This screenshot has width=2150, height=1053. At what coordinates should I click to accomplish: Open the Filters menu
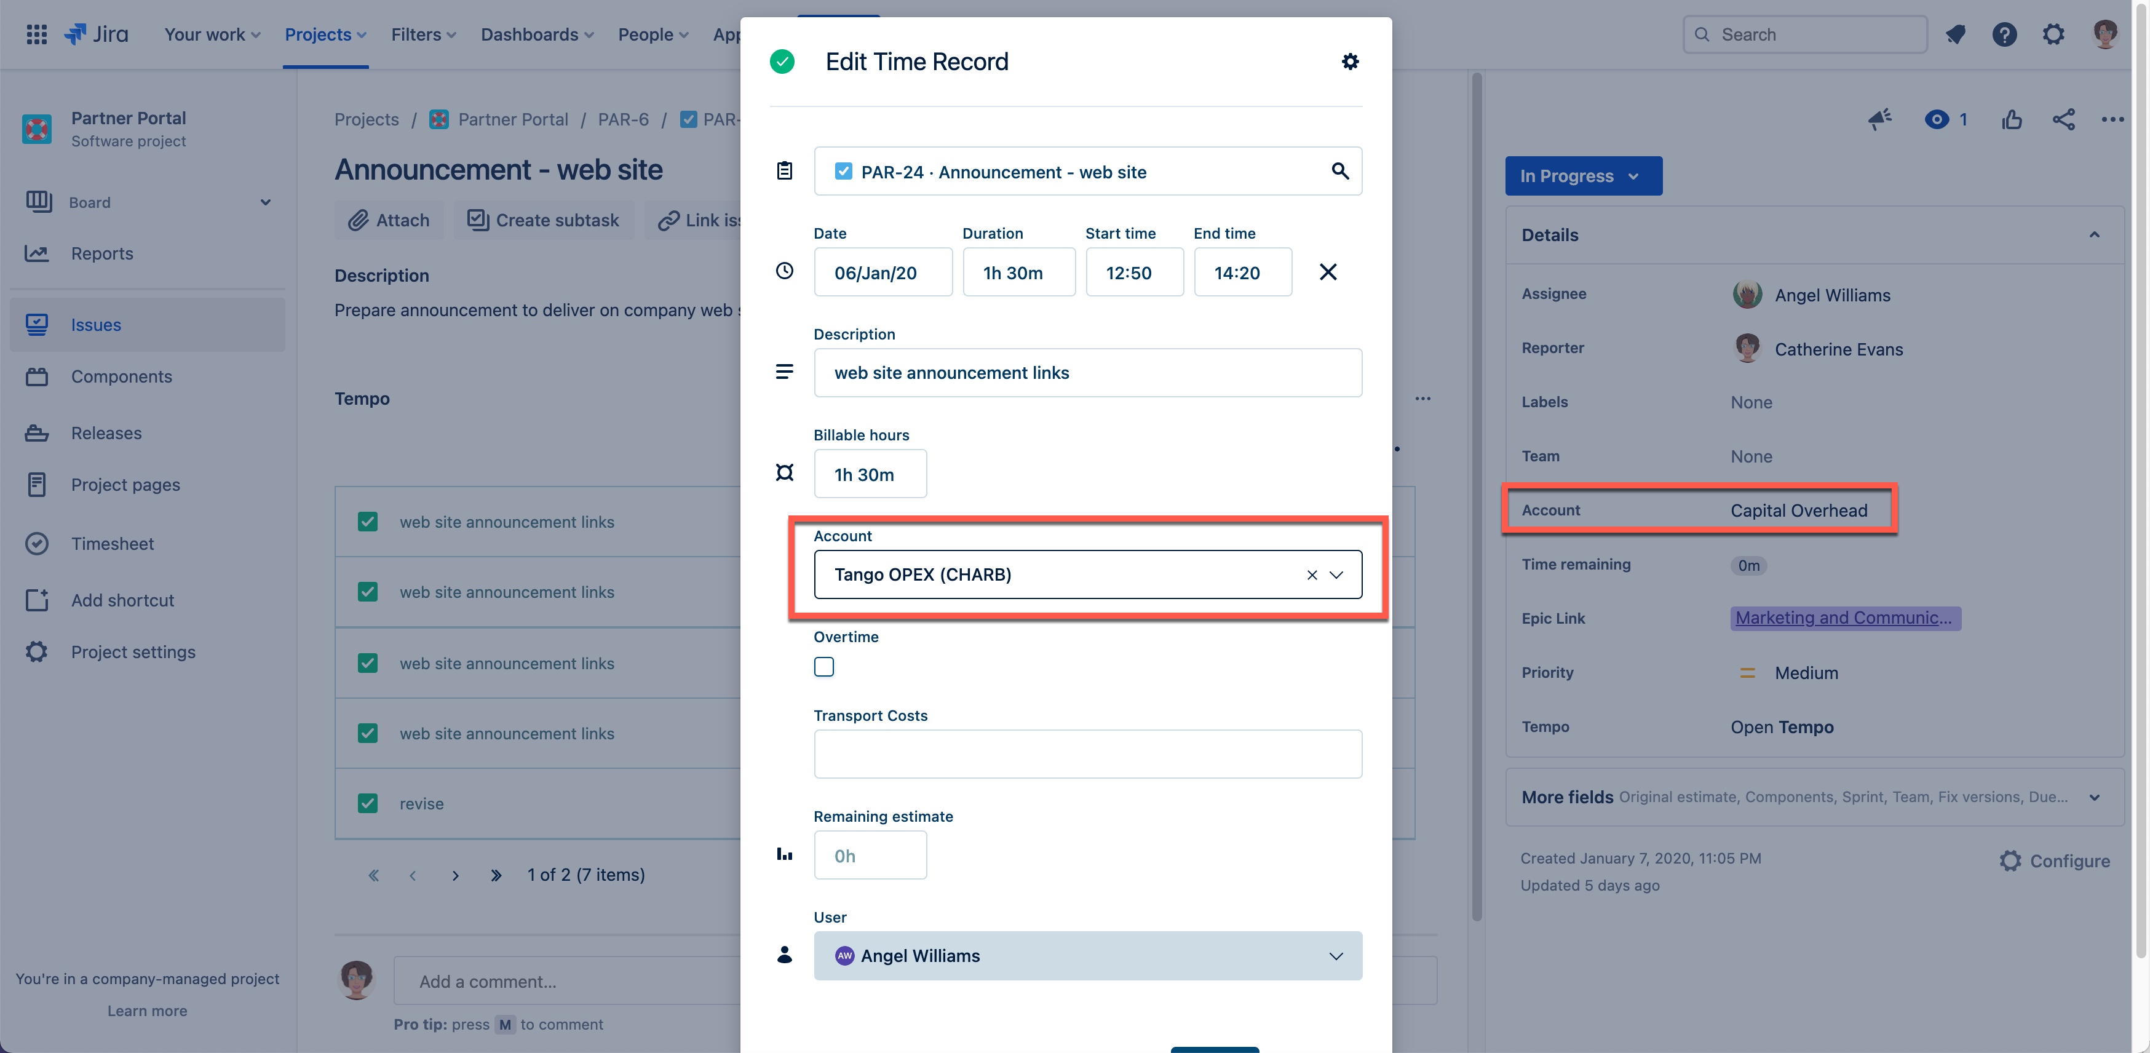pyautogui.click(x=423, y=34)
